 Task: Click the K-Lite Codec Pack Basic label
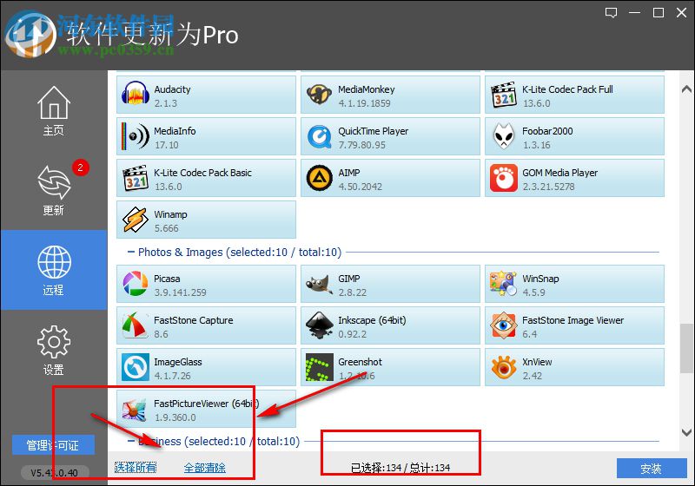coord(202,173)
